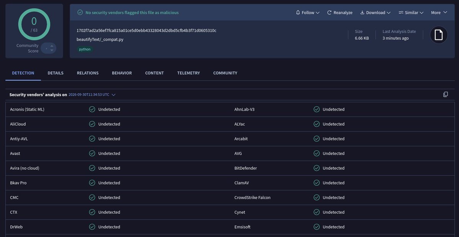Click the DrWeb vendor name
The height and width of the screenshot is (237, 459).
click(x=16, y=227)
